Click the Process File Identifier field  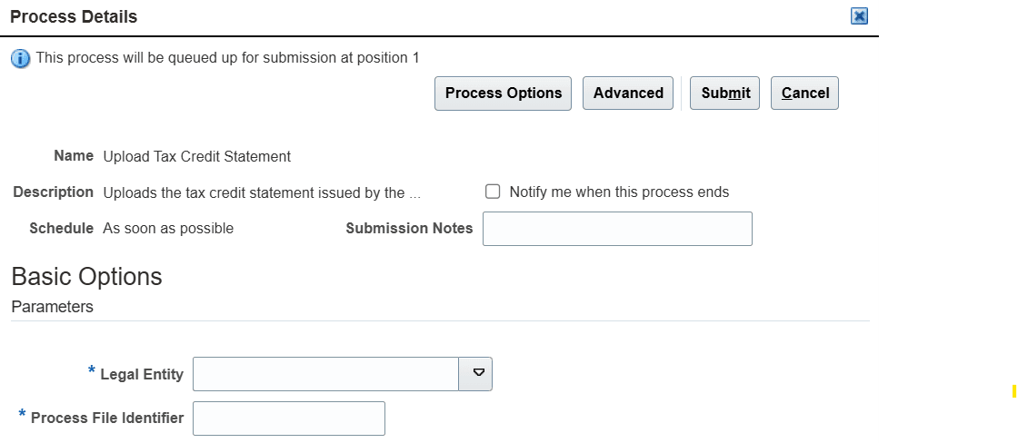[x=289, y=418]
